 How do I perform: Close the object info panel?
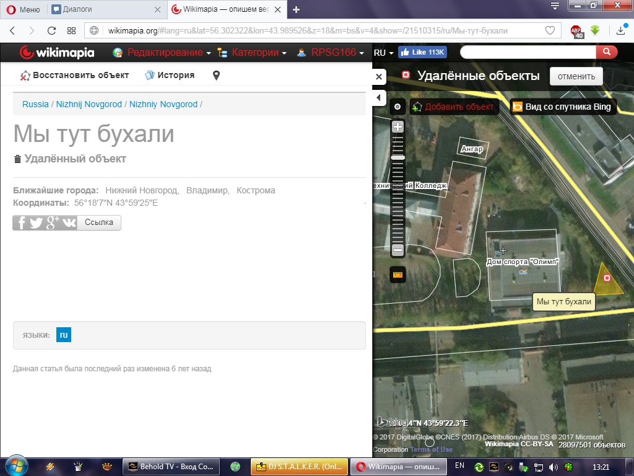[x=379, y=76]
